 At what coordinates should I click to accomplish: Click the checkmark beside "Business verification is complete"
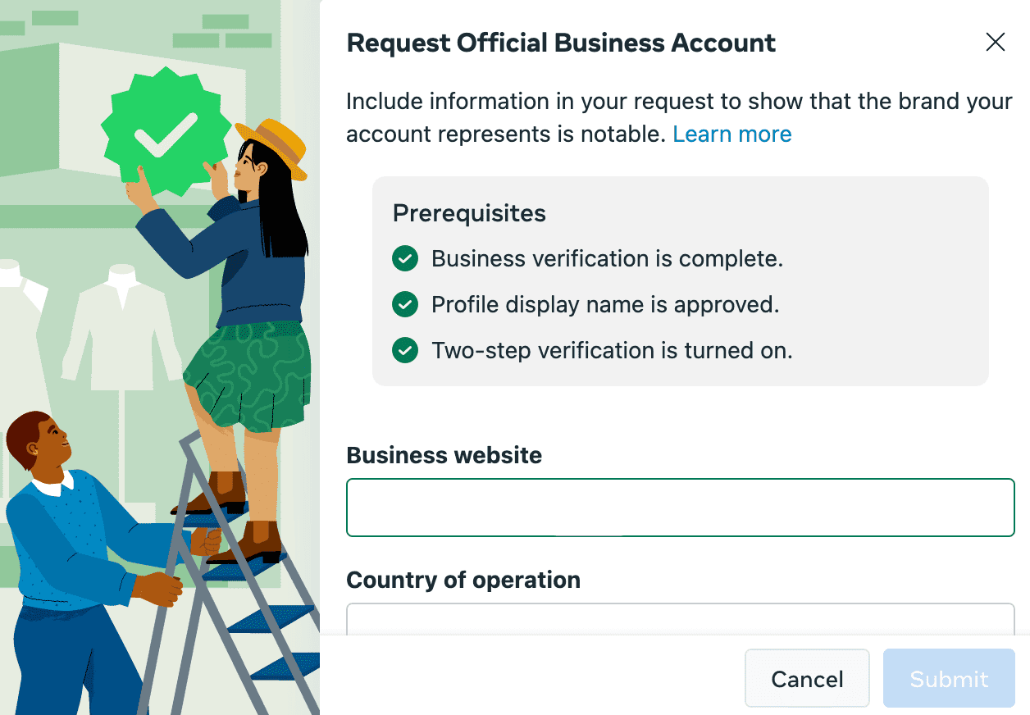[405, 258]
